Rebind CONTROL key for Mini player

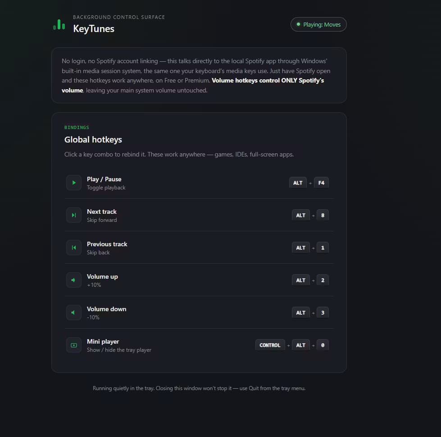(270, 345)
